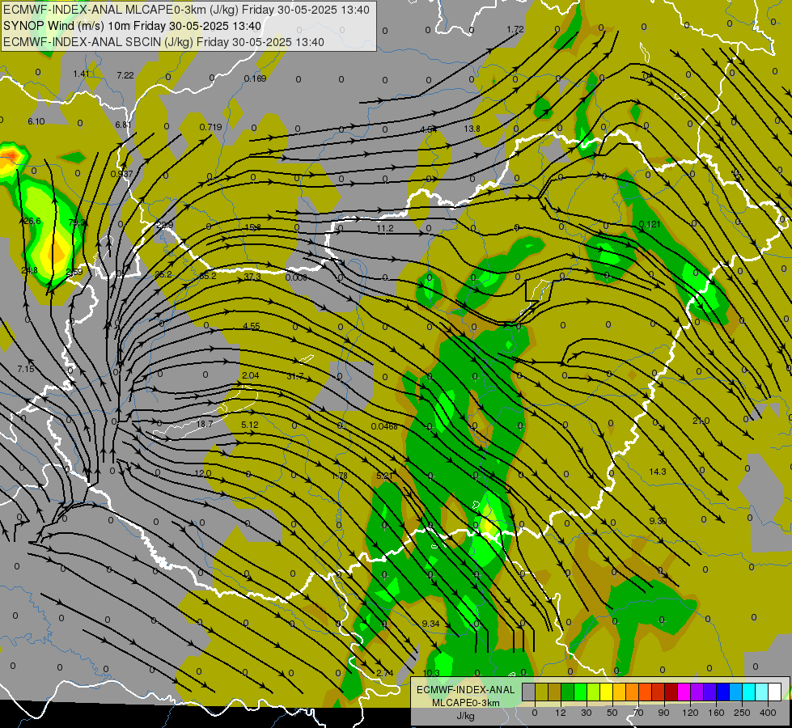792x728 pixels.
Task: Click the SYNOP Wind 10m title line
Action: (x=133, y=26)
